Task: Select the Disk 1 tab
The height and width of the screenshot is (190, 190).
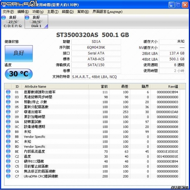Action: (37, 22)
